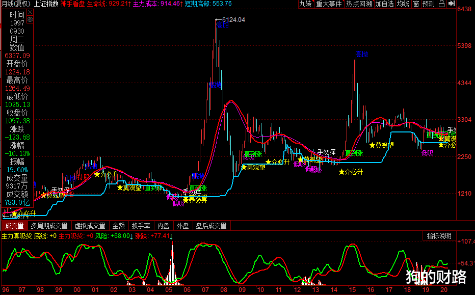Screen dimensions: 475x295
Task: Click year 20 on the time axis
Action: [444, 289]
